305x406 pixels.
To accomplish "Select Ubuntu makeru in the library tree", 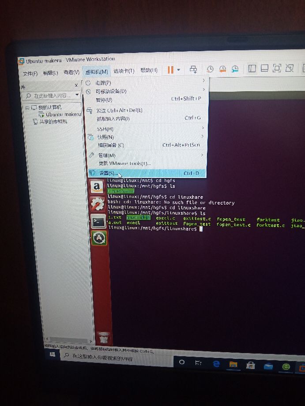I will tap(63, 114).
